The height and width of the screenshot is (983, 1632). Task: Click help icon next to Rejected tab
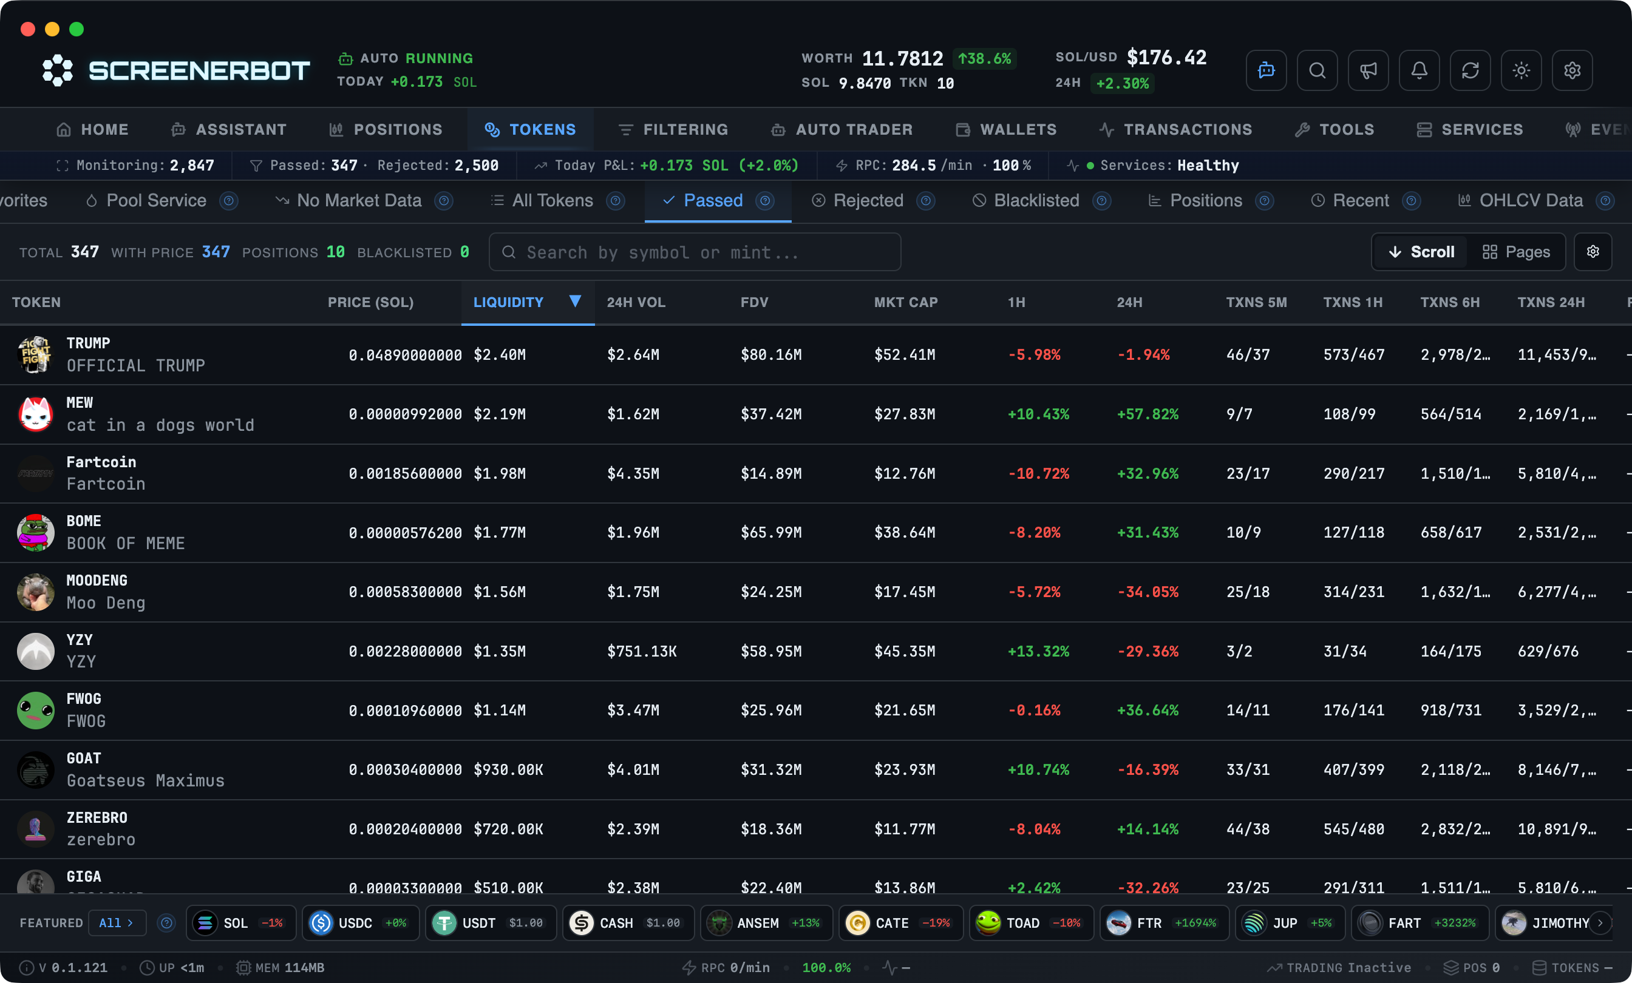click(x=925, y=201)
